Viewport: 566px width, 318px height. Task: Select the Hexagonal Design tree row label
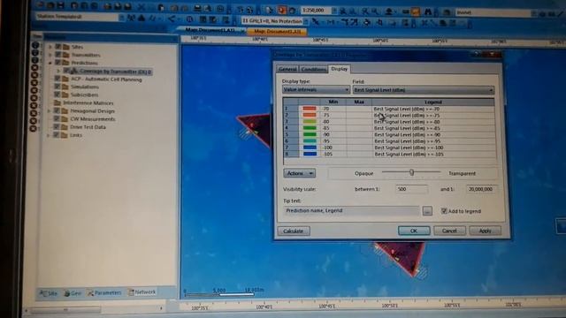[x=92, y=111]
